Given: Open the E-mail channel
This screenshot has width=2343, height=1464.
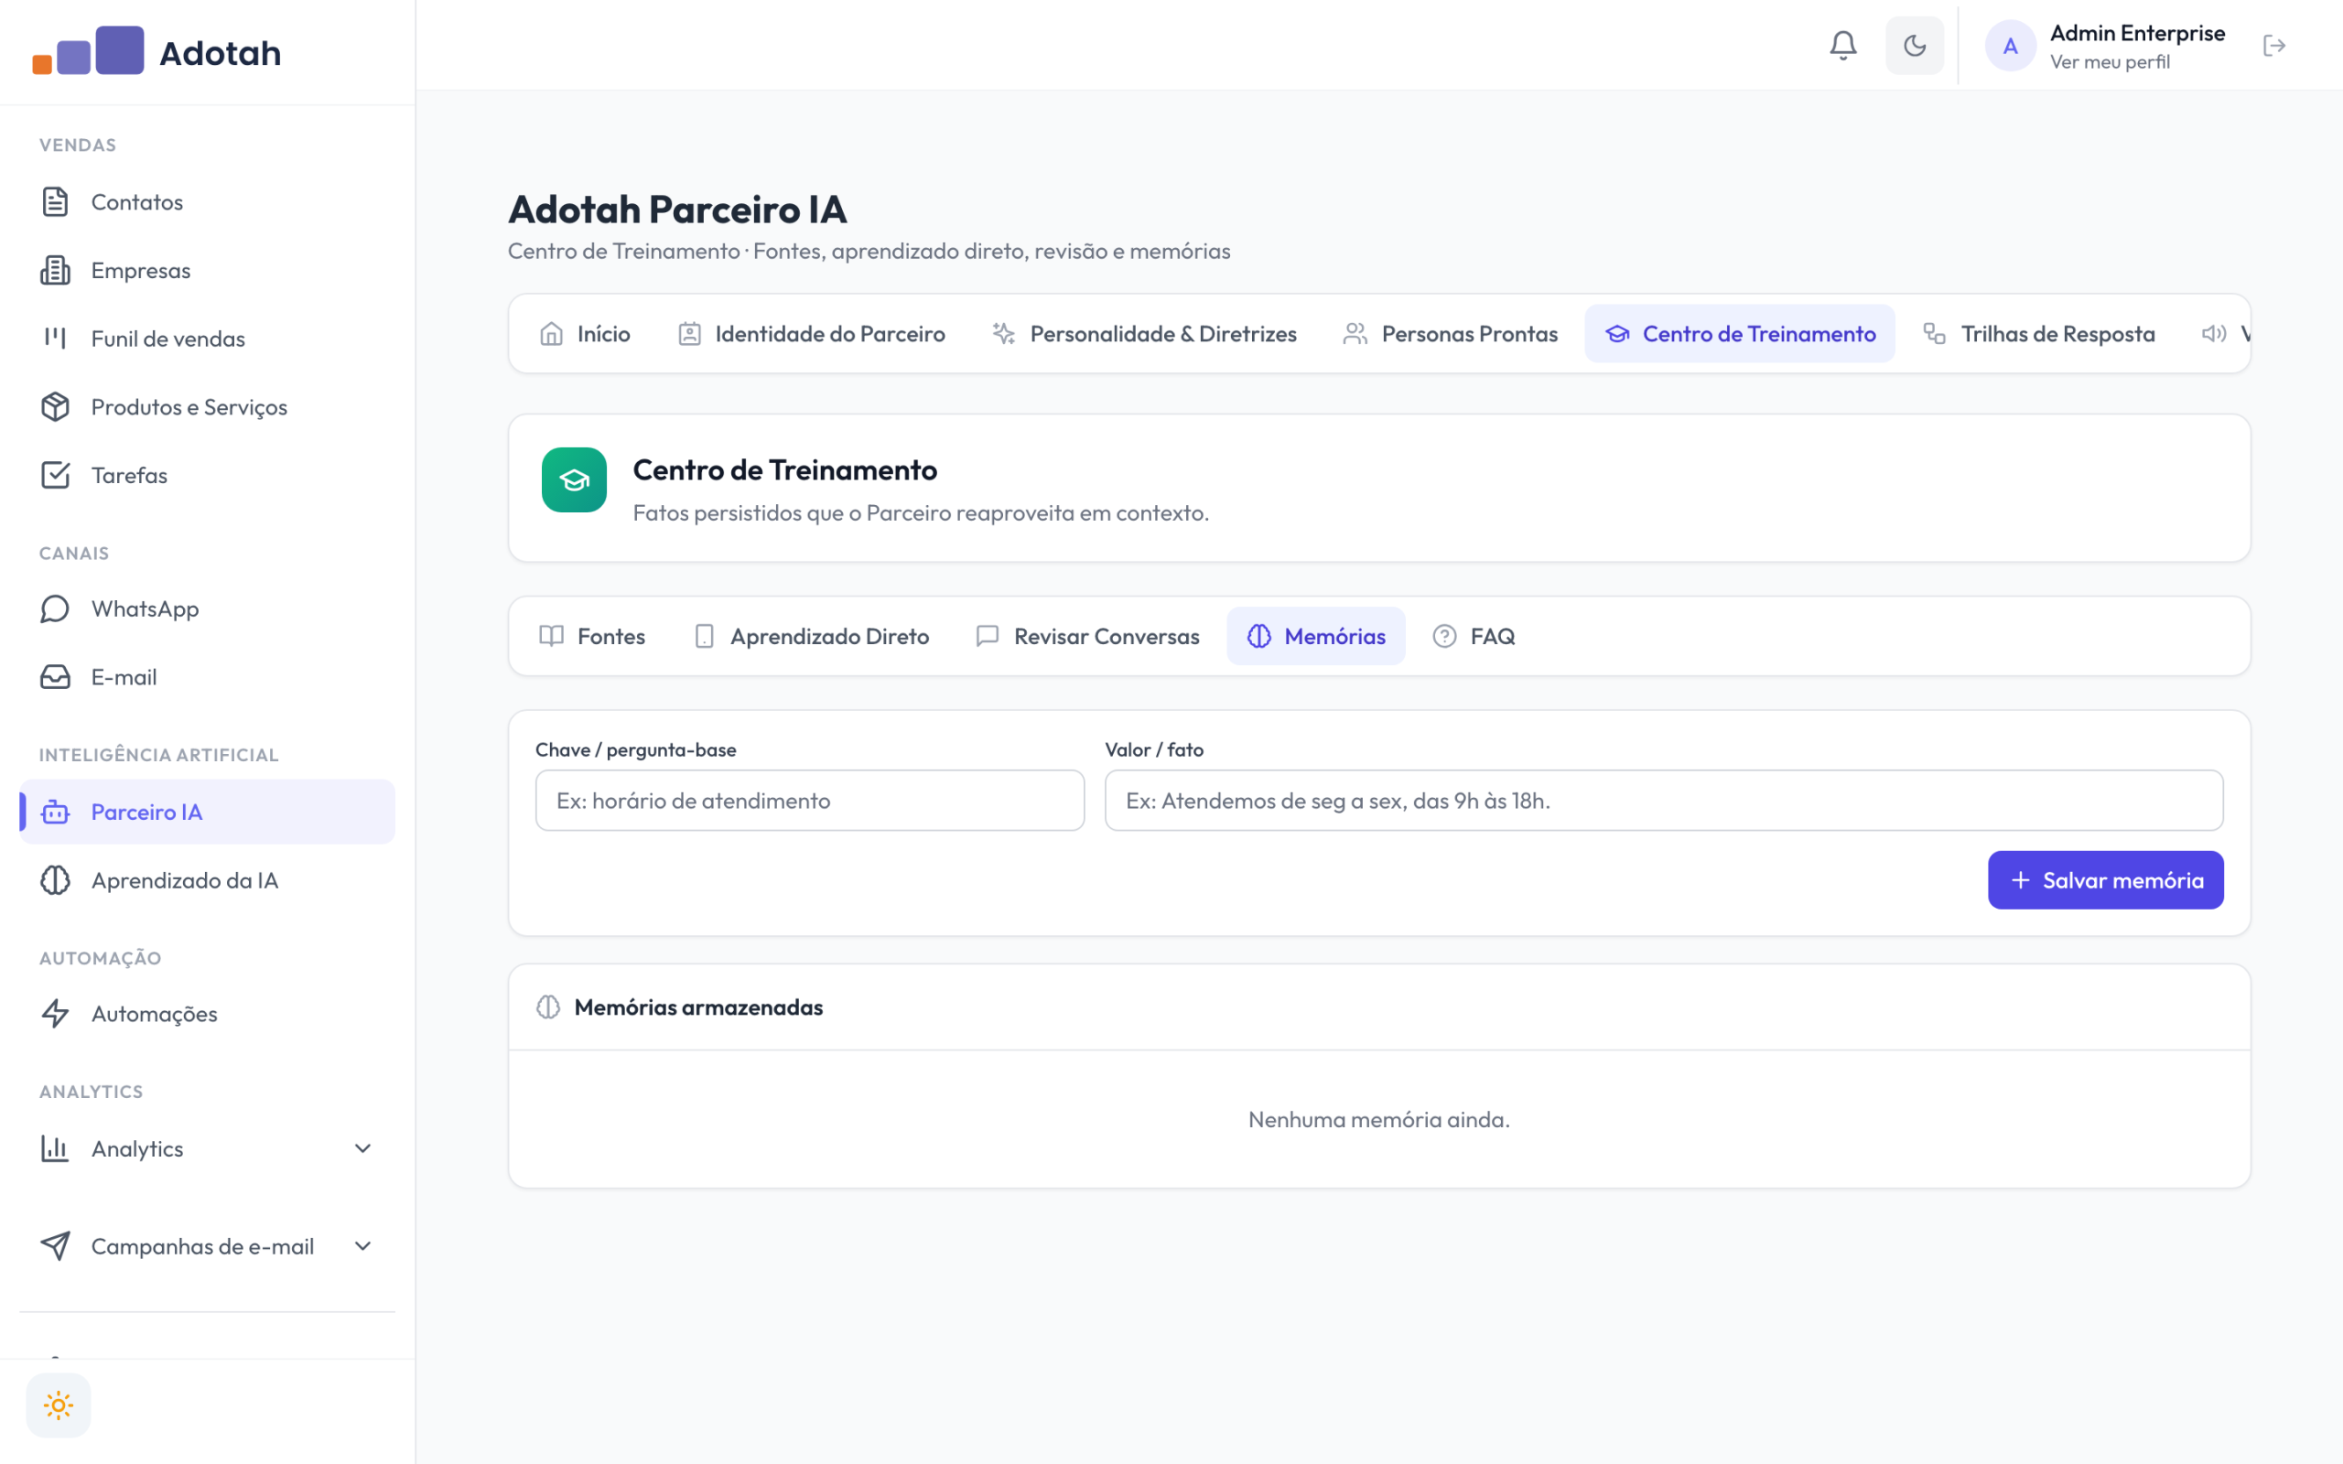Looking at the screenshot, I should (x=207, y=677).
